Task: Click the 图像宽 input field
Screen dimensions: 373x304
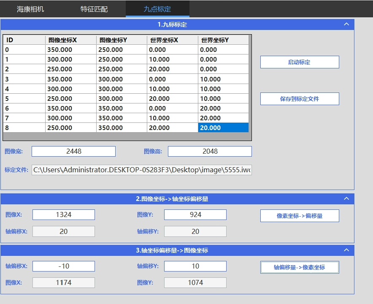Action: pyautogui.click(x=73, y=151)
